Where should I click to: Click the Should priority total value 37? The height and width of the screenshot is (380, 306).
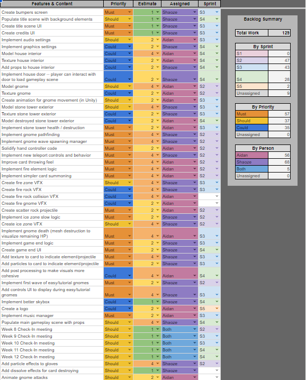click(279, 121)
